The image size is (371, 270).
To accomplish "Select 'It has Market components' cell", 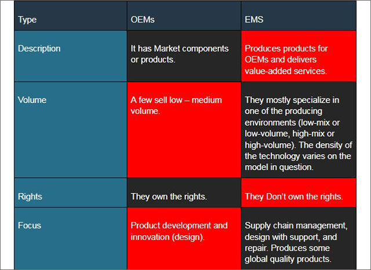I will tap(184, 56).
